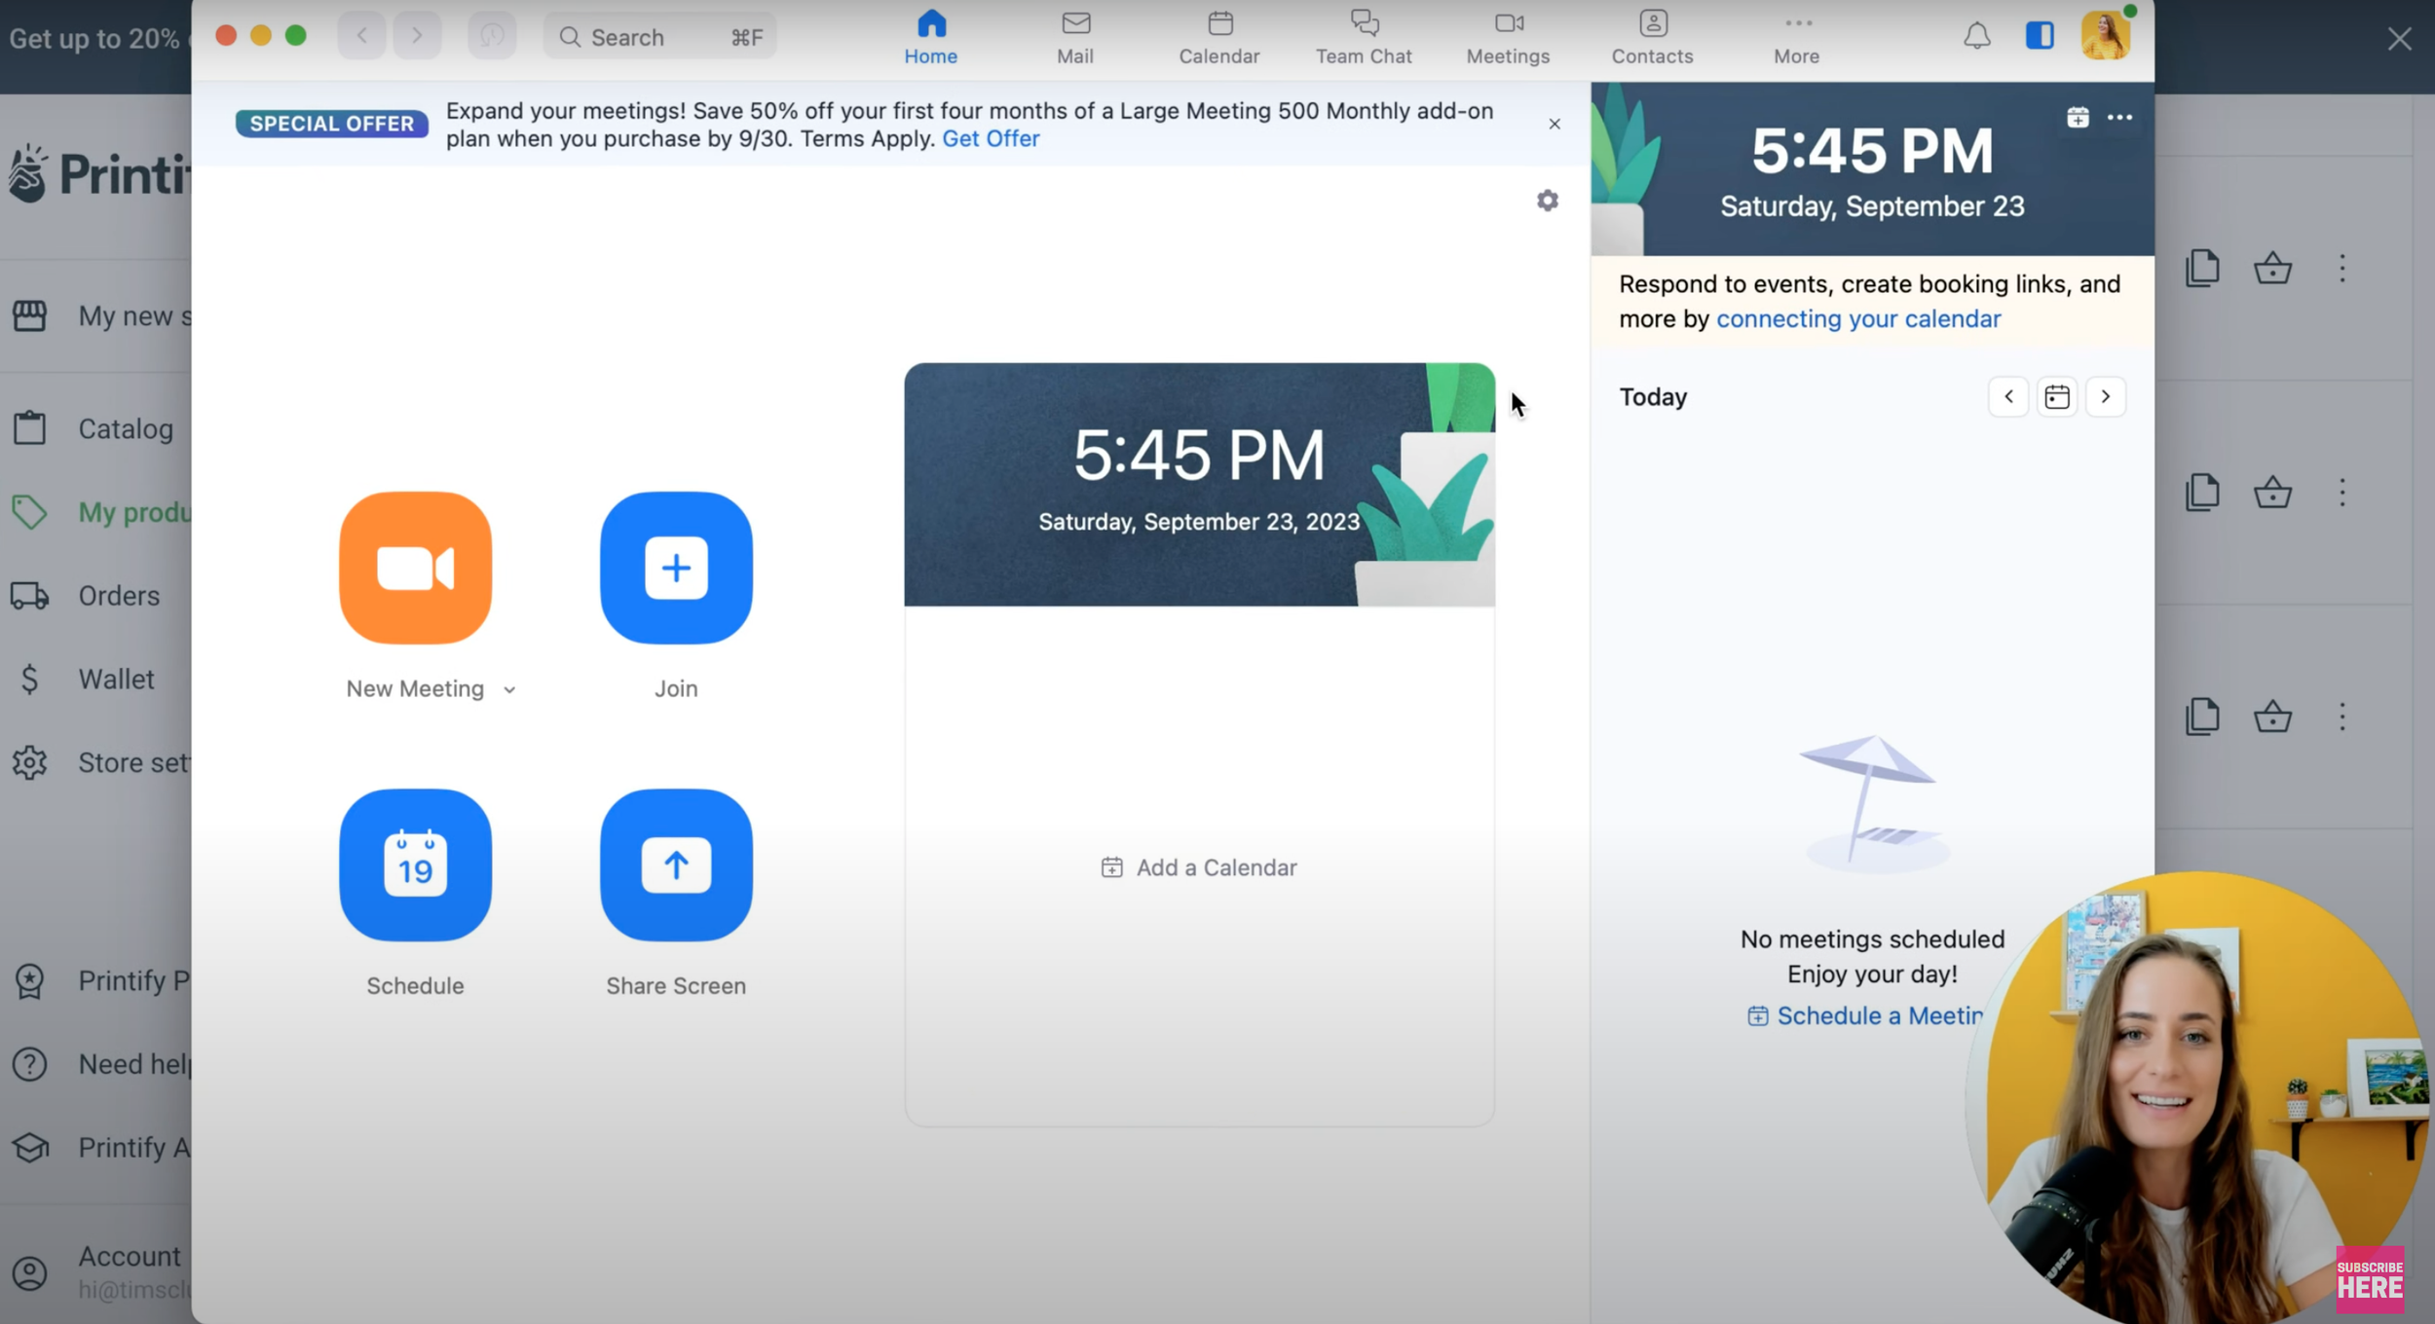This screenshot has width=2435, height=1324.
Task: Click the Schedule a Meeting link
Action: point(1865,1016)
